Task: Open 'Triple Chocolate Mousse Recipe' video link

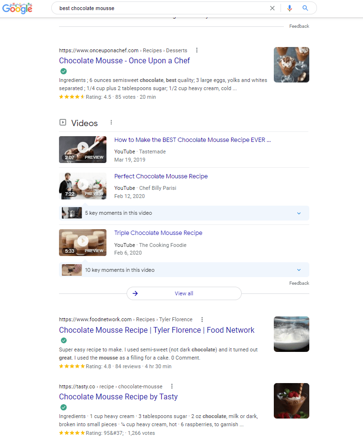Action: click(158, 233)
